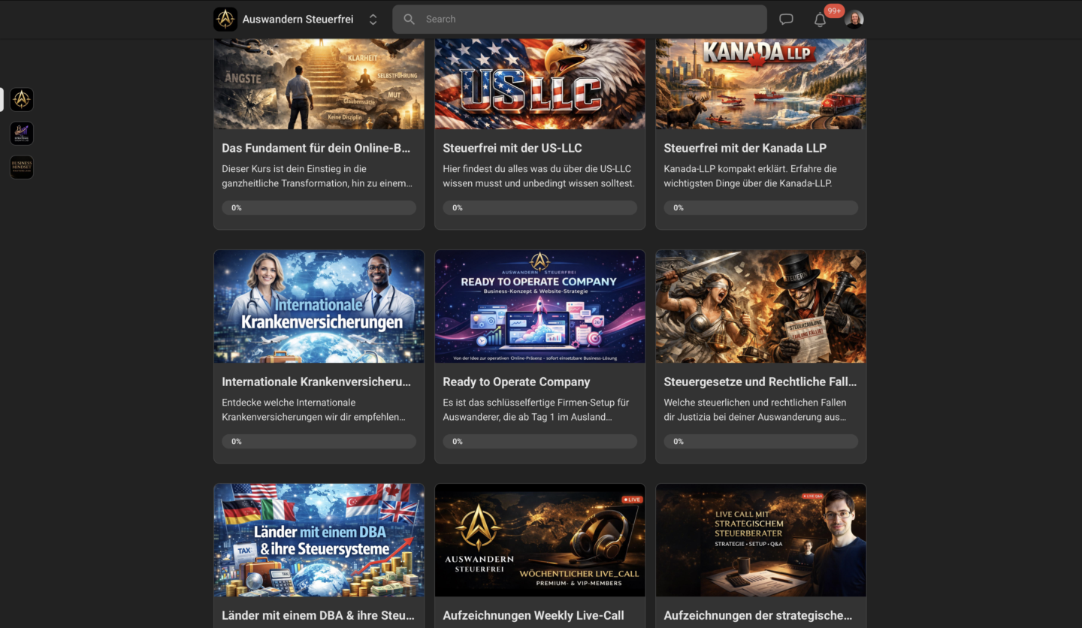Switch to the purple chart community icon
The width and height of the screenshot is (1082, 628).
click(x=21, y=134)
